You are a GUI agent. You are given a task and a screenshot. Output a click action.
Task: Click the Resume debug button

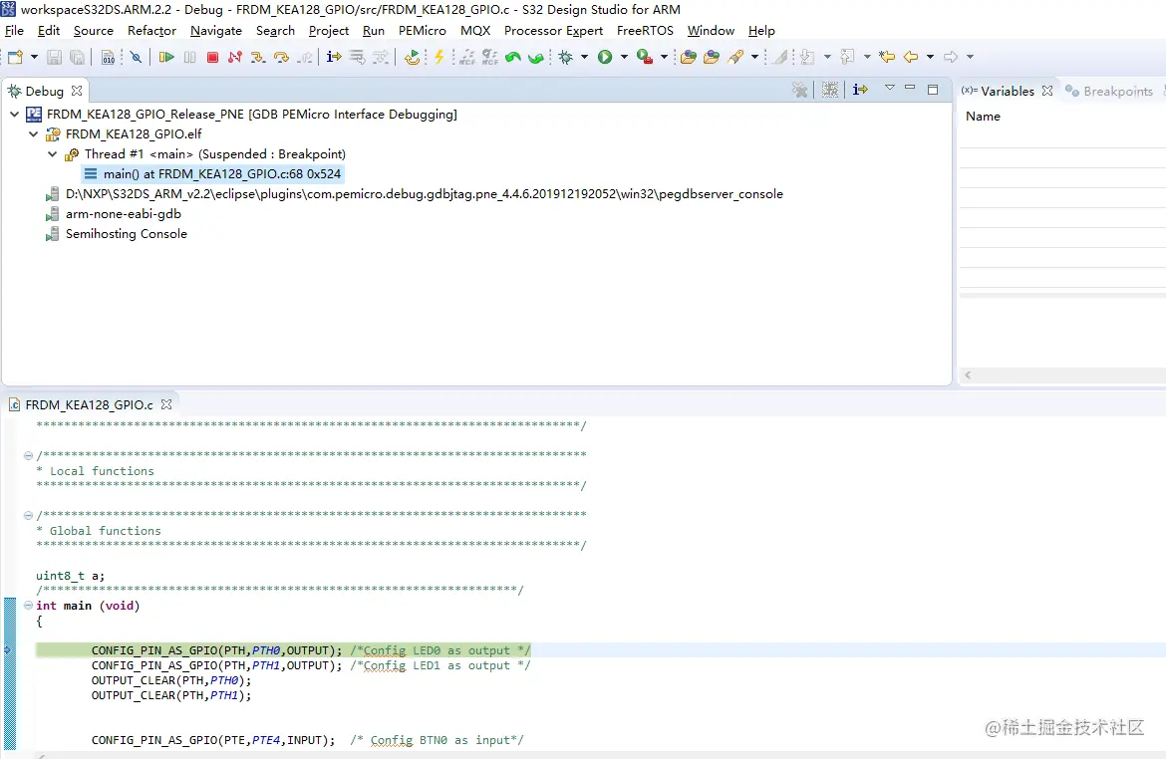(166, 57)
